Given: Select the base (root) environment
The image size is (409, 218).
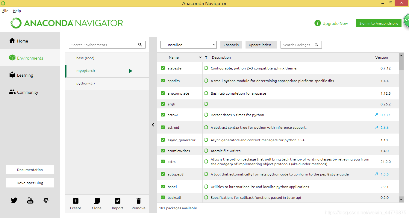Looking at the screenshot, I should (107, 58).
